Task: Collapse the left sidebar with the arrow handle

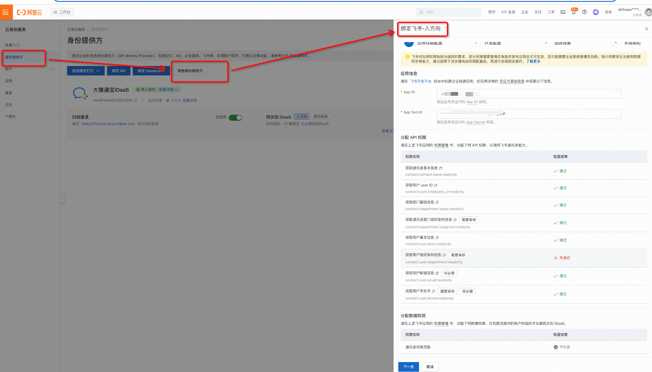Action: [62, 198]
